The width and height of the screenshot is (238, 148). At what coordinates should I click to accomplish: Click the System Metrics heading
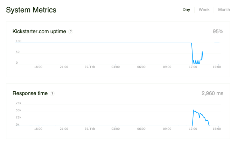coord(31,10)
